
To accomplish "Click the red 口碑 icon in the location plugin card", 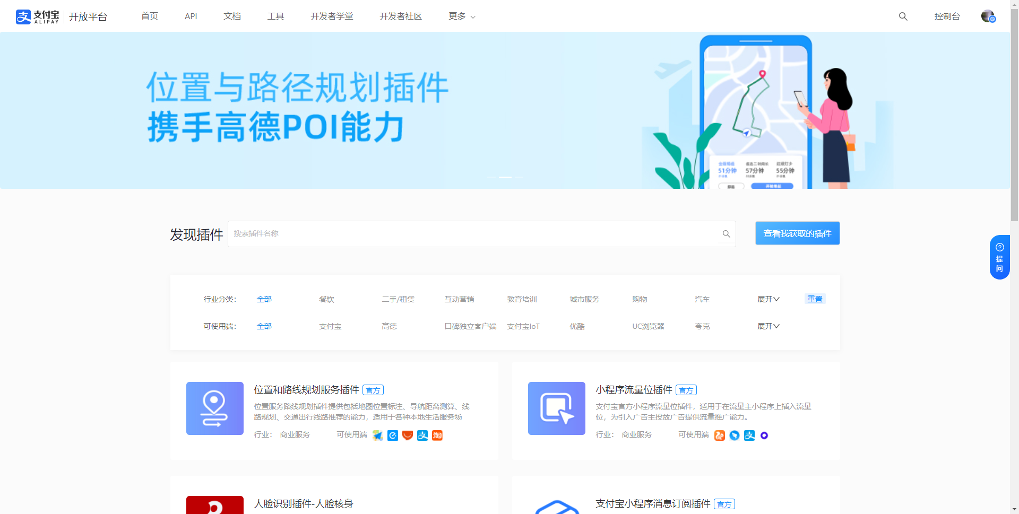I will [408, 435].
